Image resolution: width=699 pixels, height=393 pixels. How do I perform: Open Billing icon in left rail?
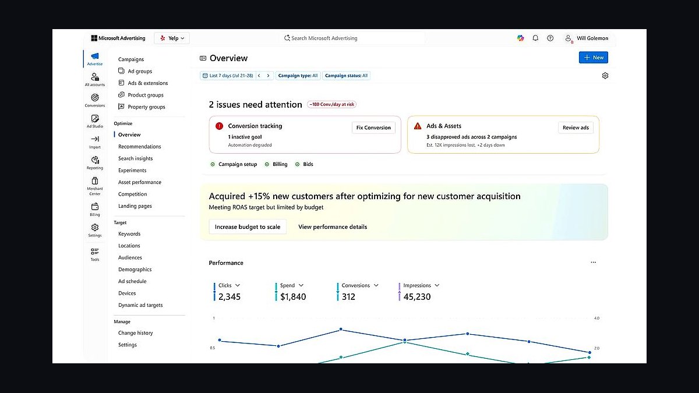(94, 210)
